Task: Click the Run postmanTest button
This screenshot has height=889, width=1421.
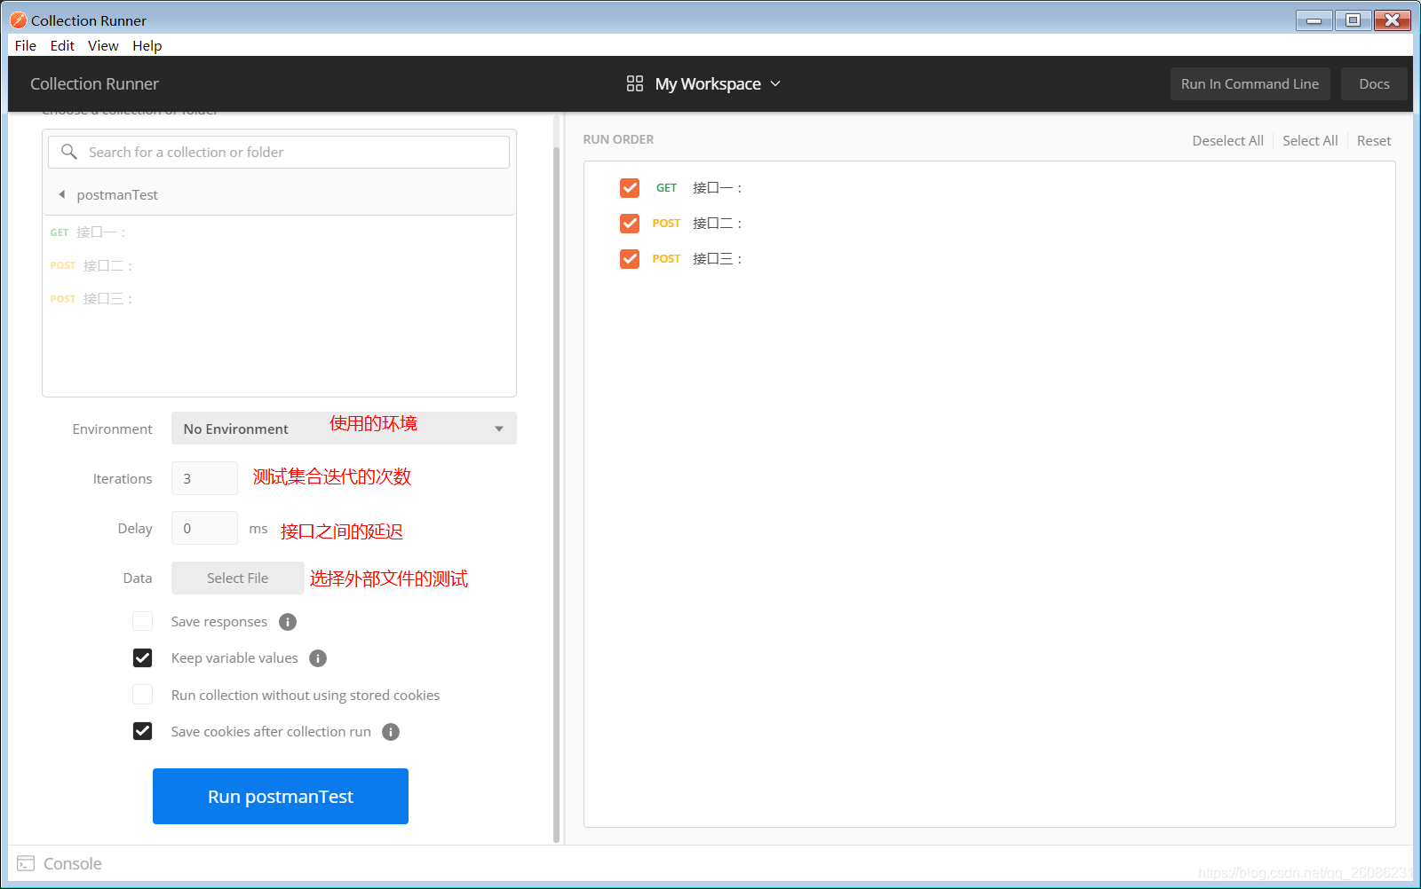Action: tap(281, 796)
